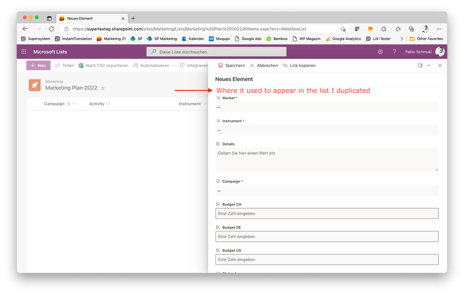Open the Microsoft app launcher waffle icon
Image resolution: width=464 pixels, height=295 pixels.
point(24,52)
